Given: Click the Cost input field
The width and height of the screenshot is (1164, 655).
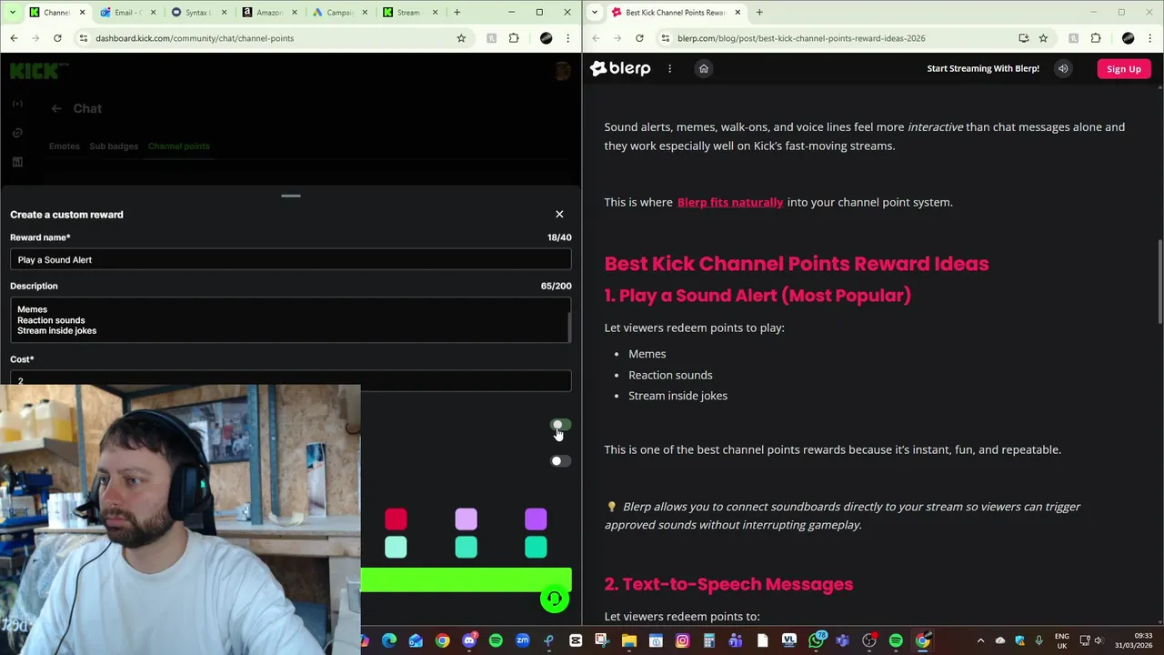Looking at the screenshot, I should point(291,380).
